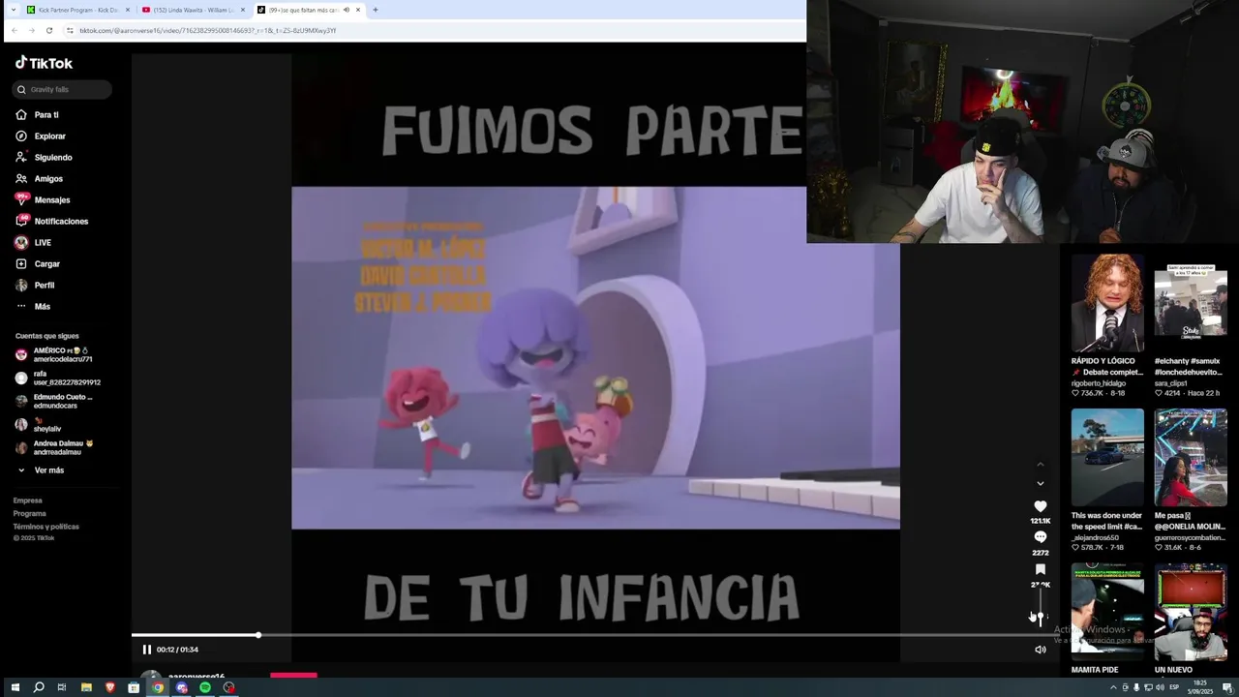Open the TikTok logo home link
The height and width of the screenshot is (697, 1239).
coord(44,63)
